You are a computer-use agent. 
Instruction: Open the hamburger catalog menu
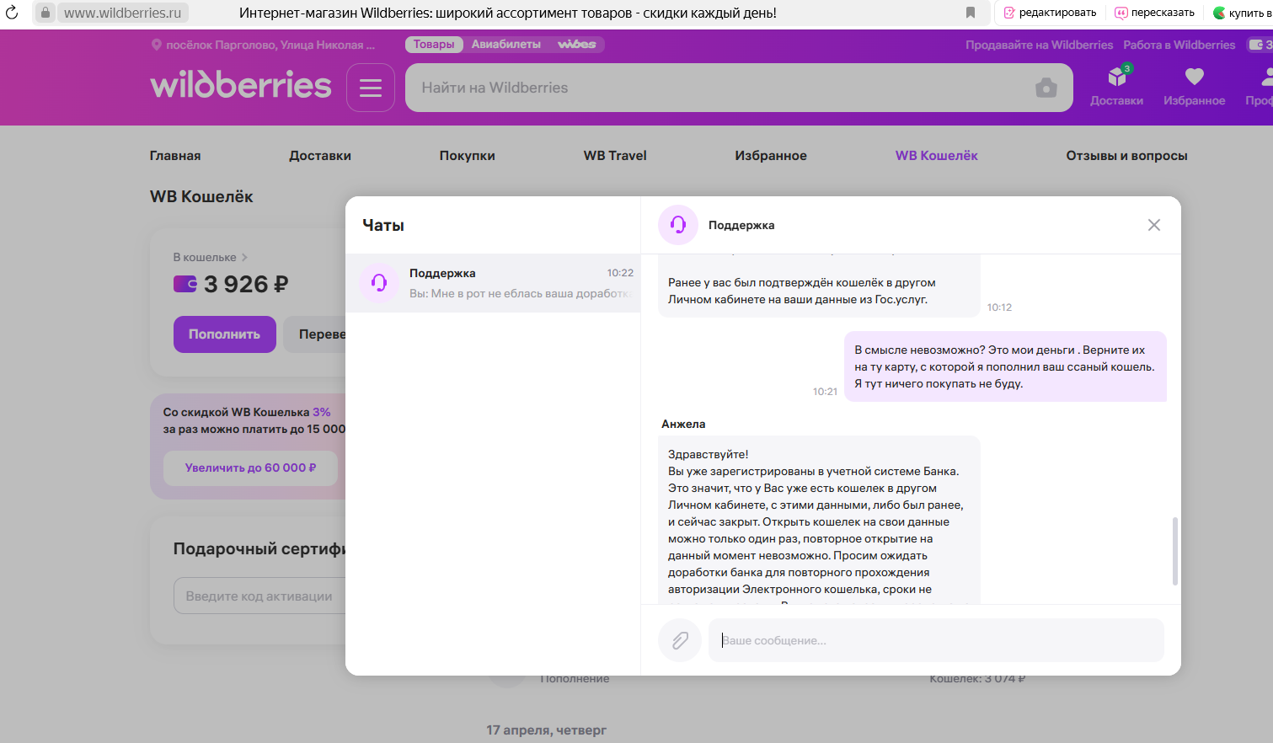pyautogui.click(x=371, y=88)
